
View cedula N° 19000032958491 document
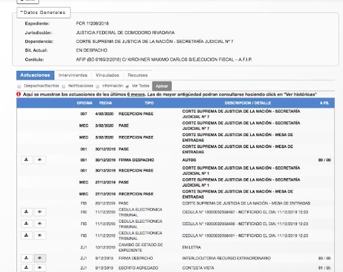(40, 235)
